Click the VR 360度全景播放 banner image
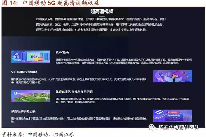 tap(173, 76)
